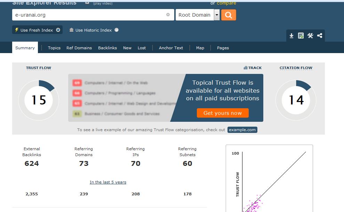Image resolution: width=344 pixels, height=212 pixels.
Task: Click the External Backlinks label
Action: 32,152
